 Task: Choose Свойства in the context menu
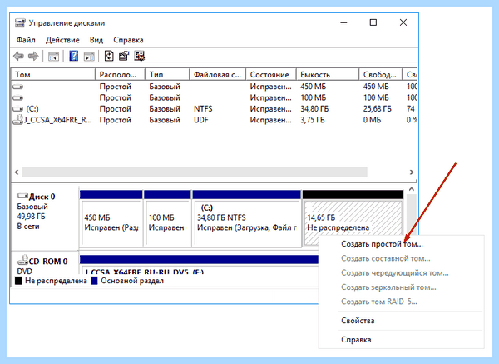coord(358,321)
